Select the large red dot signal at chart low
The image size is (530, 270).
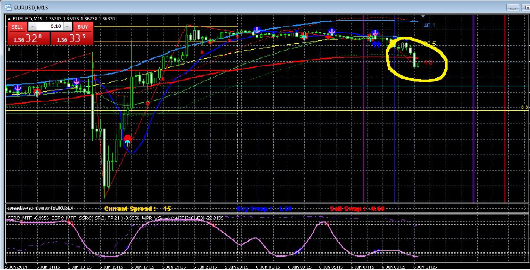click(x=127, y=138)
